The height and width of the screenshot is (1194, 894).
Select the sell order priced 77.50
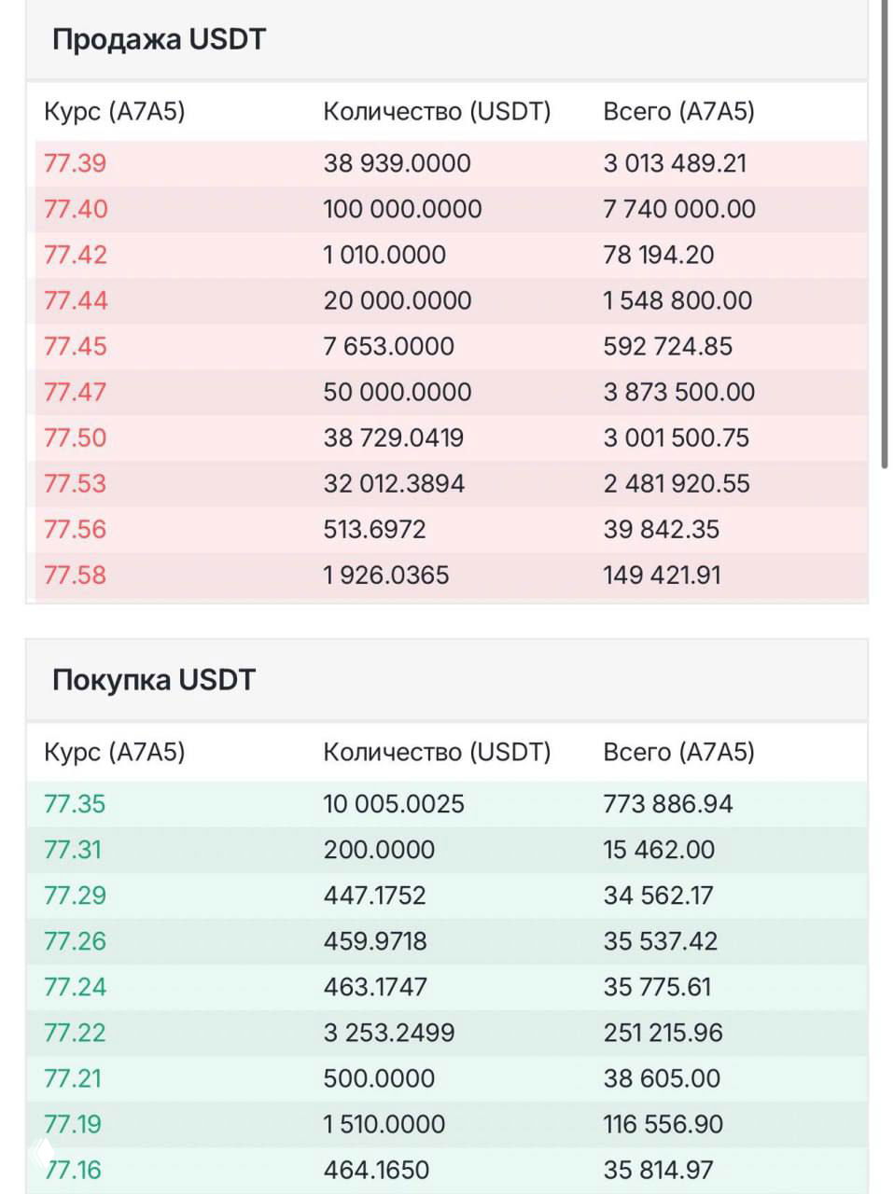click(75, 437)
